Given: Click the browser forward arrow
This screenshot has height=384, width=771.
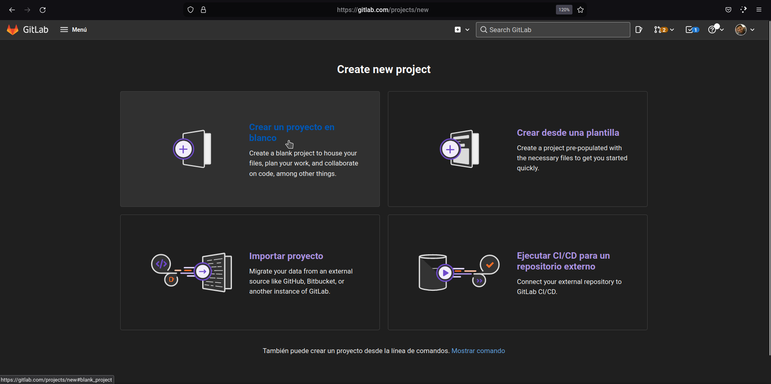Looking at the screenshot, I should 27,10.
